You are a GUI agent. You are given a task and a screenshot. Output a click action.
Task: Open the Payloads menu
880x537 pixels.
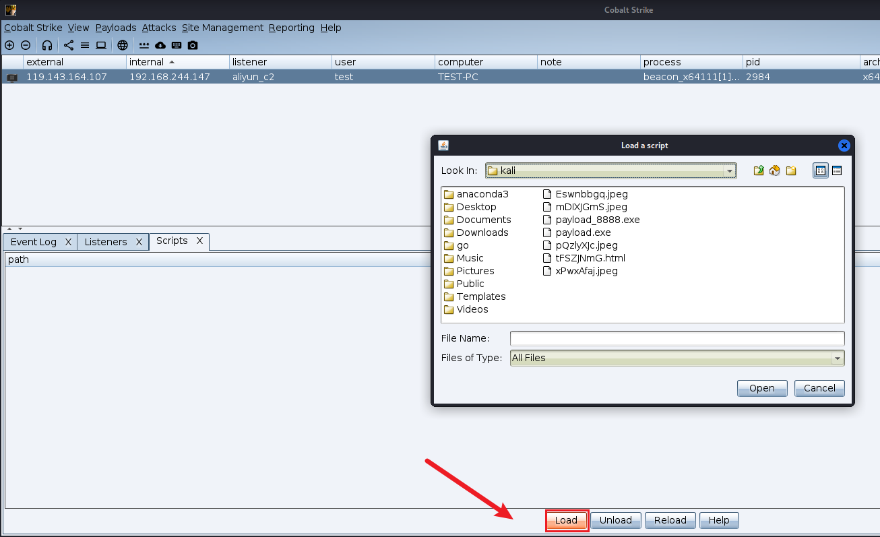pyautogui.click(x=116, y=28)
